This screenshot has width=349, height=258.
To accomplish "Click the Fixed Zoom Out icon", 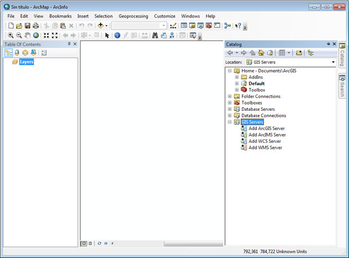I will point(55,35).
